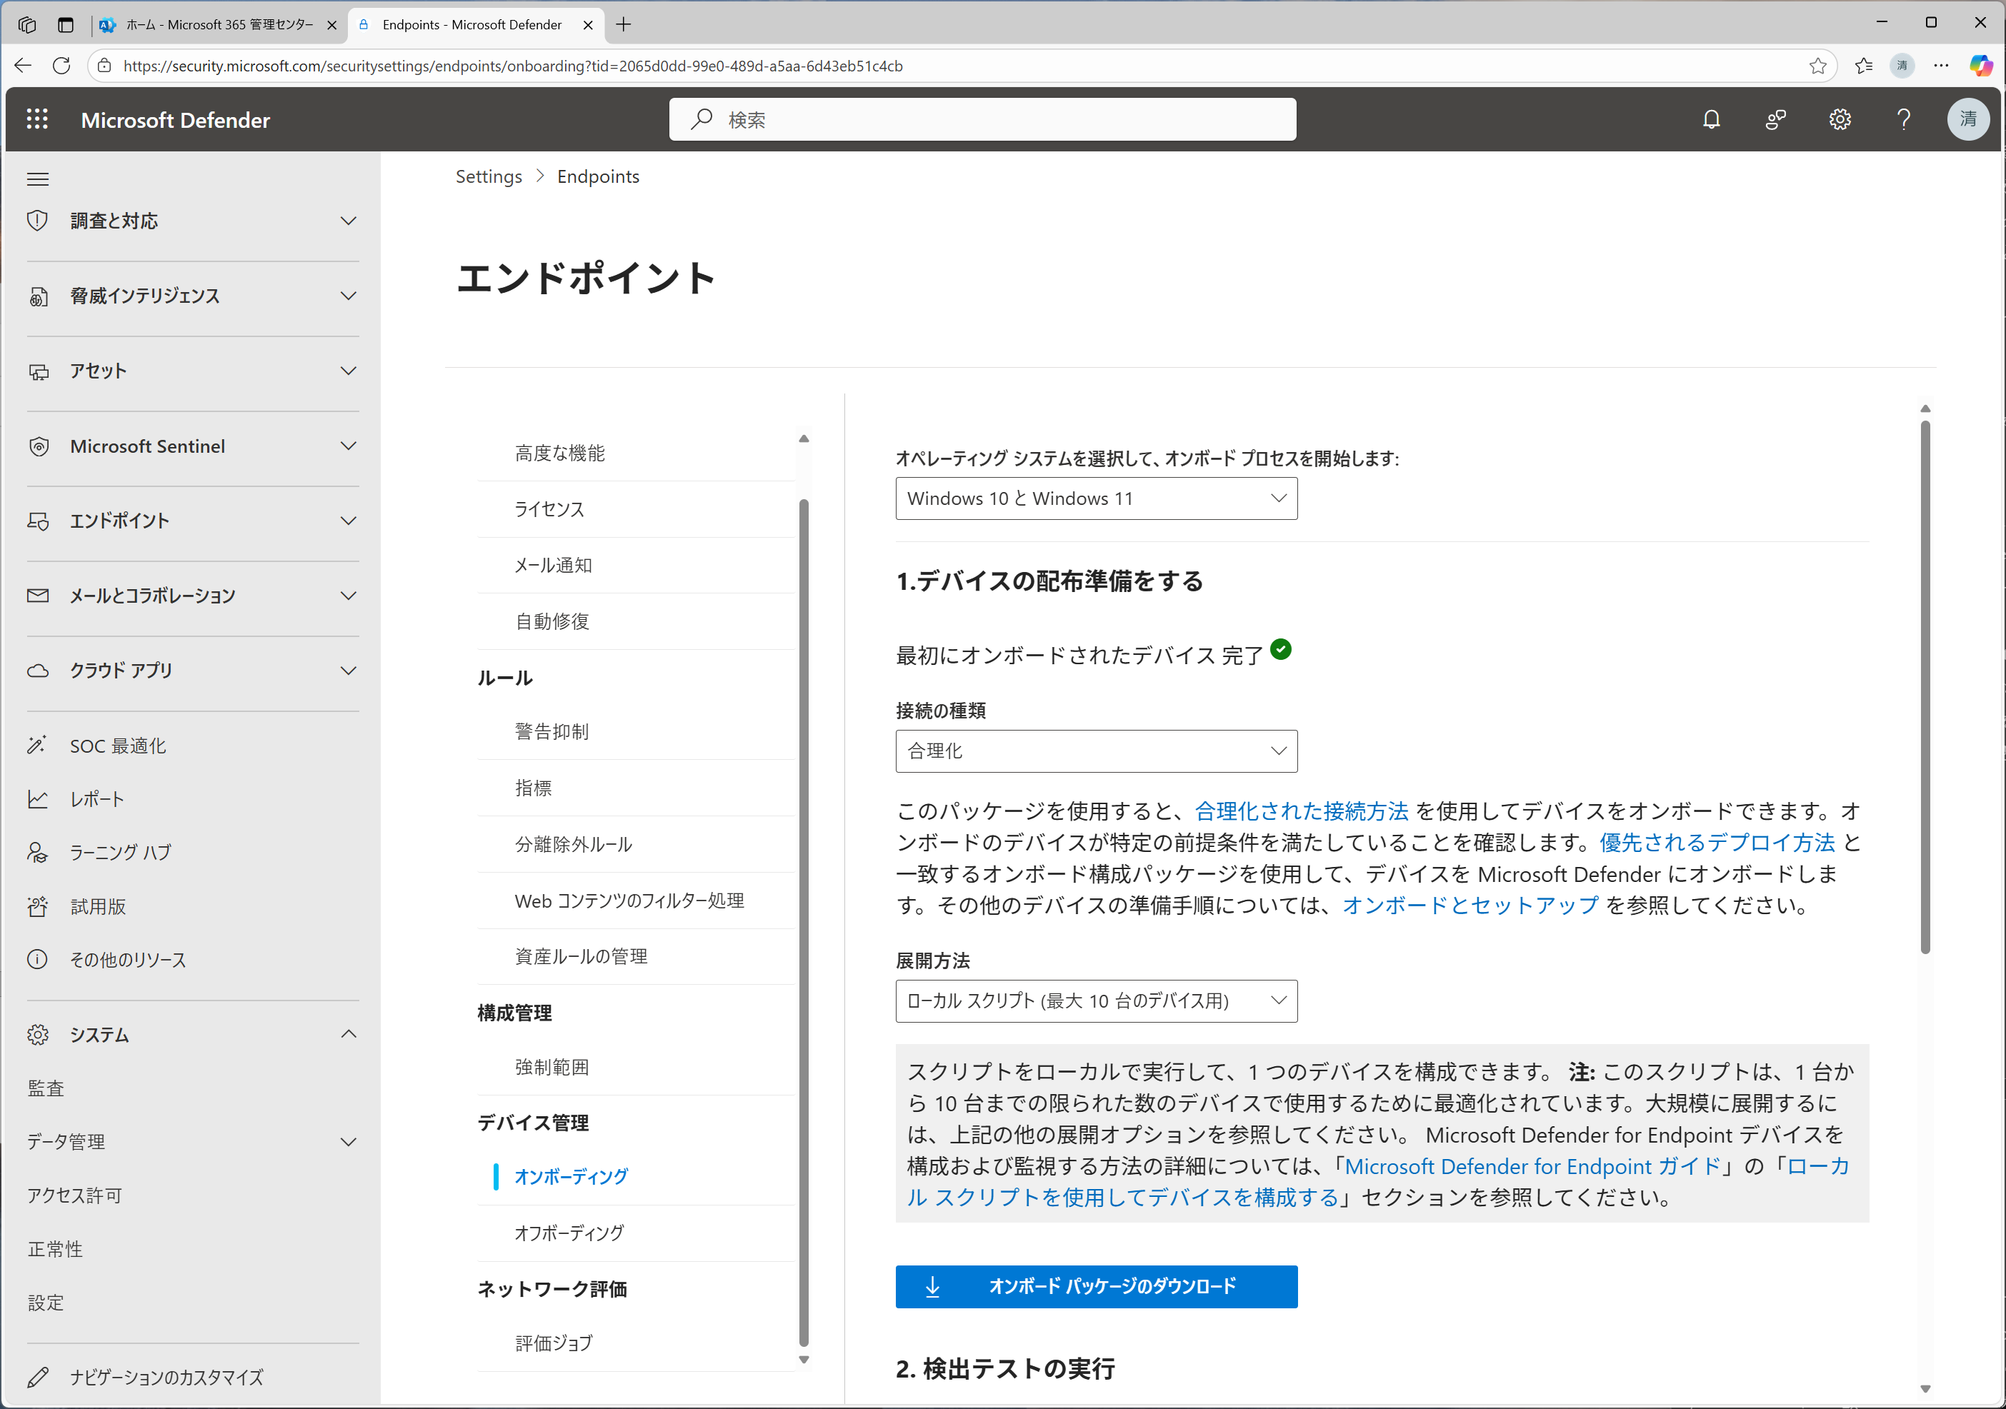The image size is (2006, 1409).
Task: Collapse the navigation with the hamburger icon
Action: tap(38, 179)
